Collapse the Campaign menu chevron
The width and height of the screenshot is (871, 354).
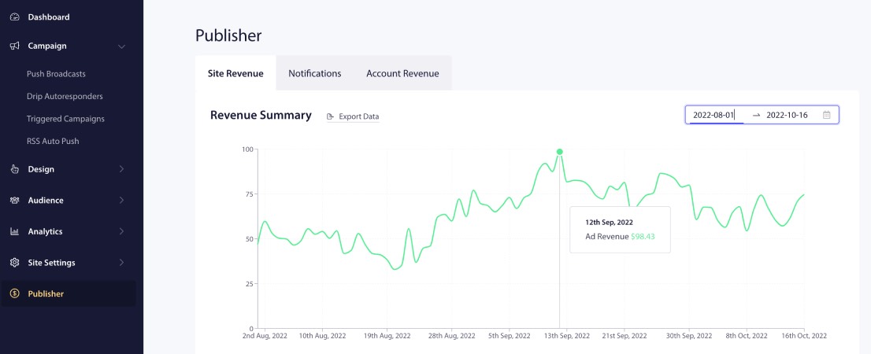[x=121, y=46]
